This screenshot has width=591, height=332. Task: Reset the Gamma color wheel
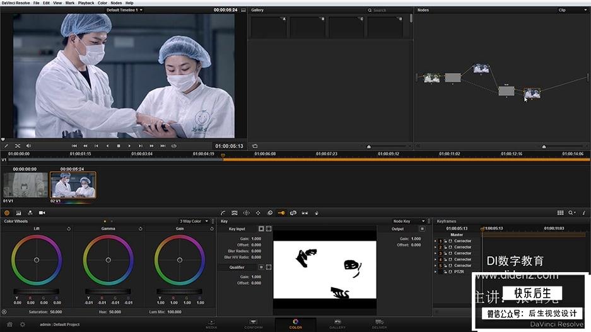click(x=139, y=229)
